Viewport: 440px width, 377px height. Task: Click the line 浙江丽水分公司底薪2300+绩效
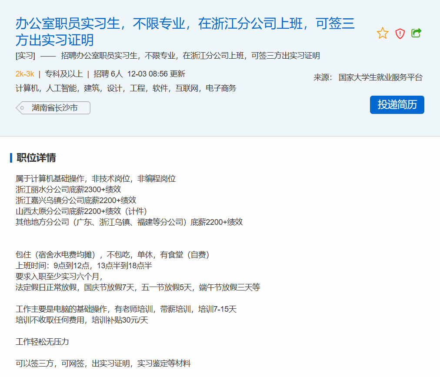(x=68, y=190)
